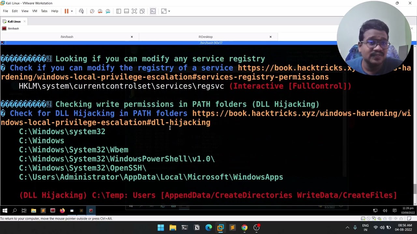Open Firefox in the guest taskbar

62,211
